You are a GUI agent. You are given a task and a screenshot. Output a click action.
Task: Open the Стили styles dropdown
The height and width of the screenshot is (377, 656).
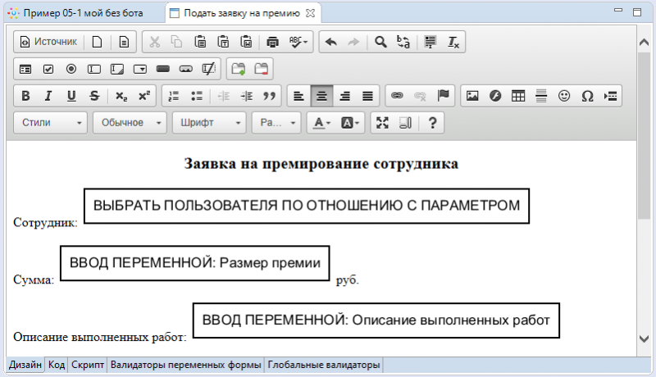(x=51, y=123)
